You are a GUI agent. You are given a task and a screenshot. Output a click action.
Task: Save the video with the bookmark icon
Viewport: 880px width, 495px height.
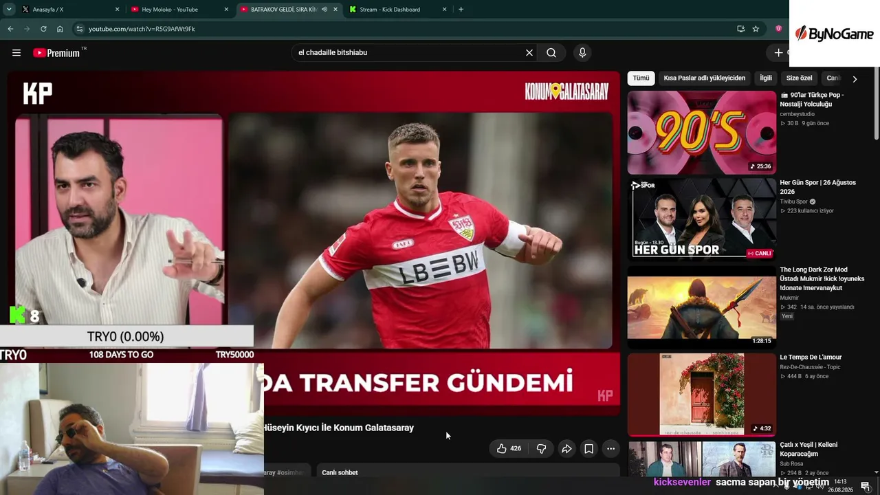tap(588, 449)
